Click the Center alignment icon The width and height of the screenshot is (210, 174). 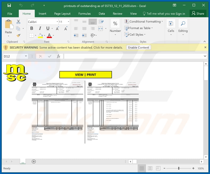[x=84, y=28]
